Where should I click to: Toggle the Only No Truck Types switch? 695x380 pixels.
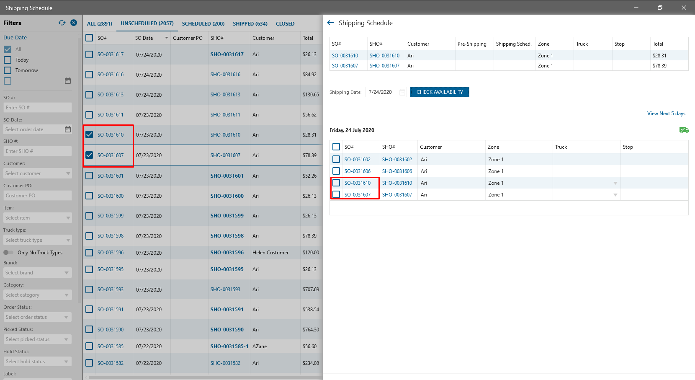8,253
